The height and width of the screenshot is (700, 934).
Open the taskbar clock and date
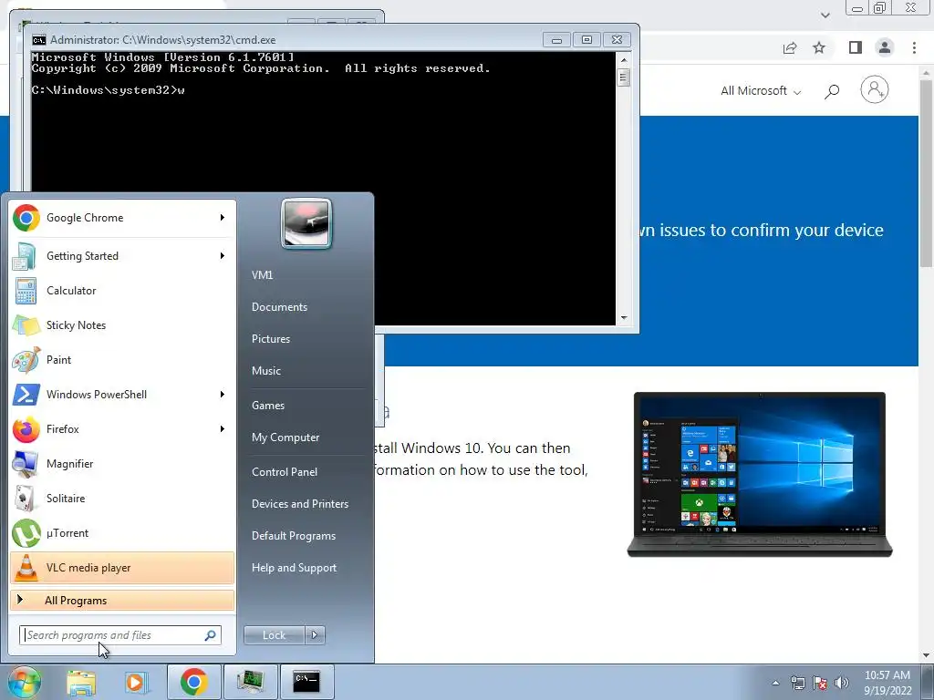(x=887, y=683)
